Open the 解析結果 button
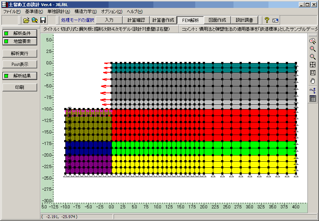 pos(20,76)
